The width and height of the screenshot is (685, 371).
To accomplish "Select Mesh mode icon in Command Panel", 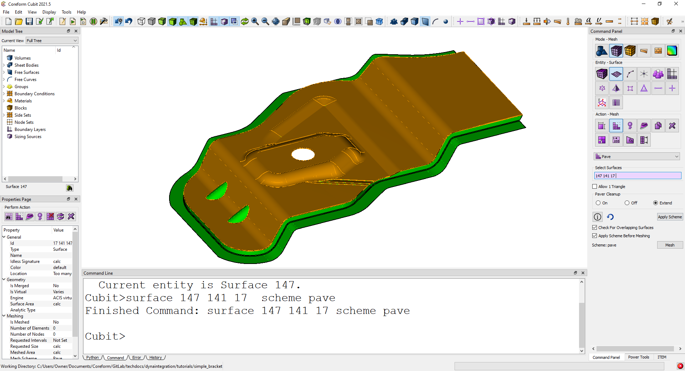I will [x=616, y=51].
